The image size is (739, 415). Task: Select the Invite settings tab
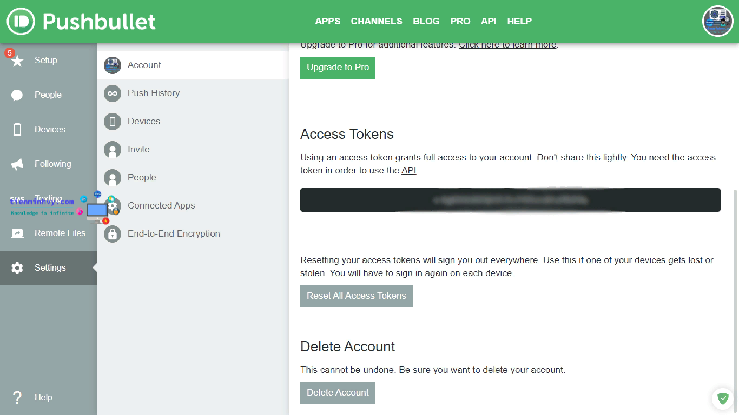coord(138,150)
